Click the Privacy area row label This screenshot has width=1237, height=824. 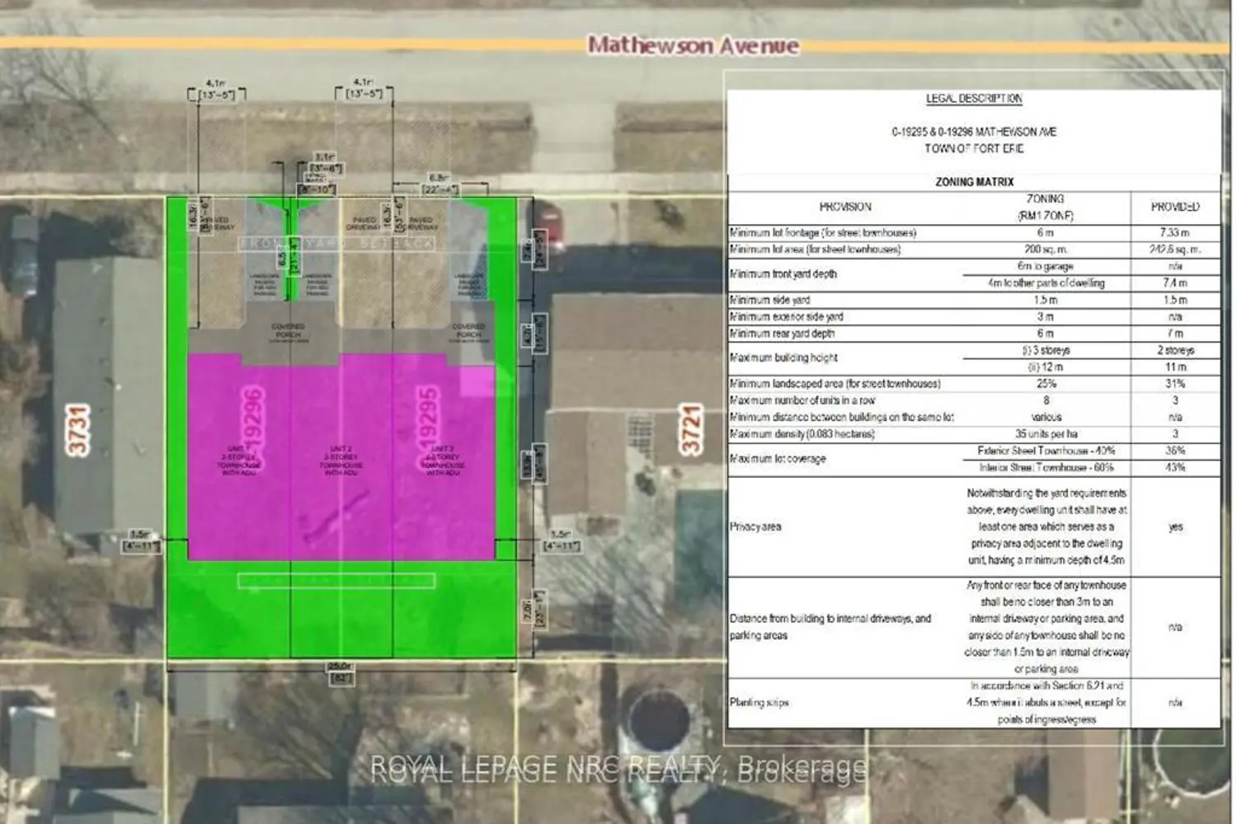pos(755,527)
